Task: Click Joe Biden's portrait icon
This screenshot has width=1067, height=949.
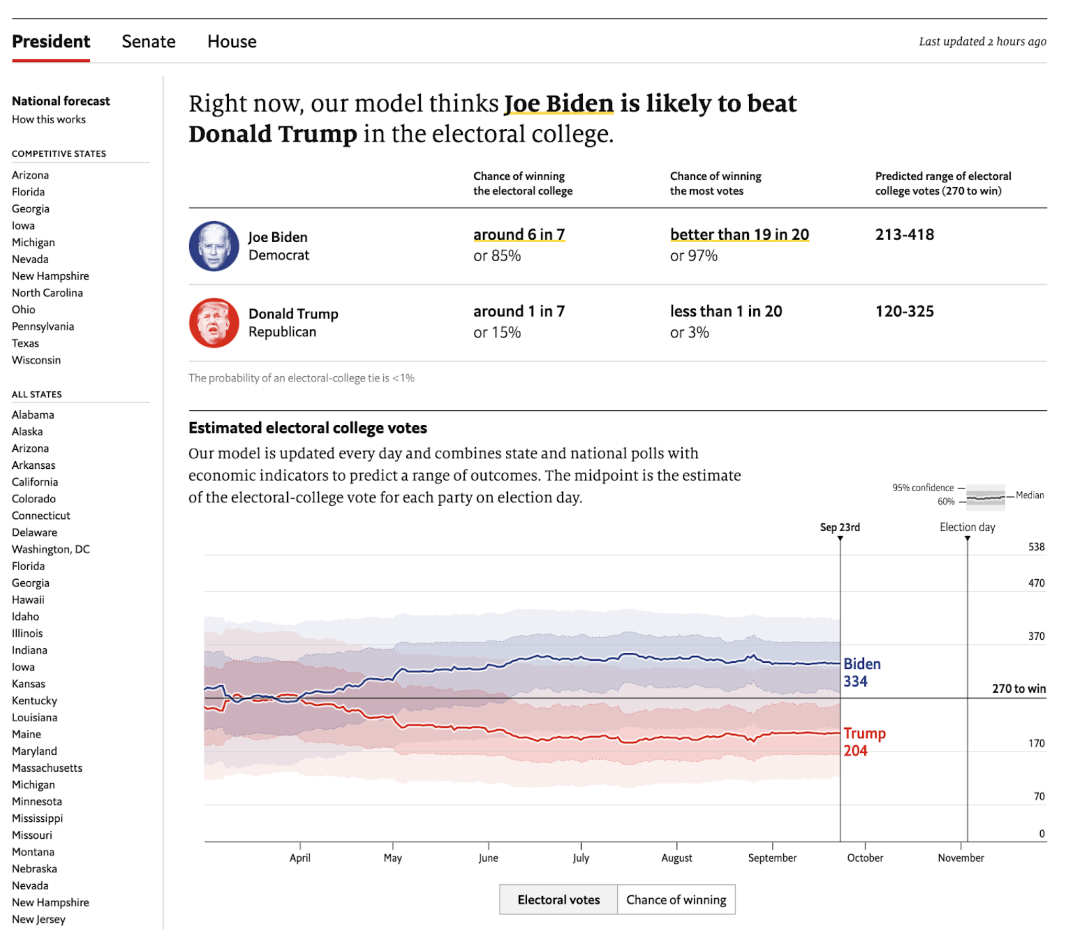Action: [x=214, y=246]
